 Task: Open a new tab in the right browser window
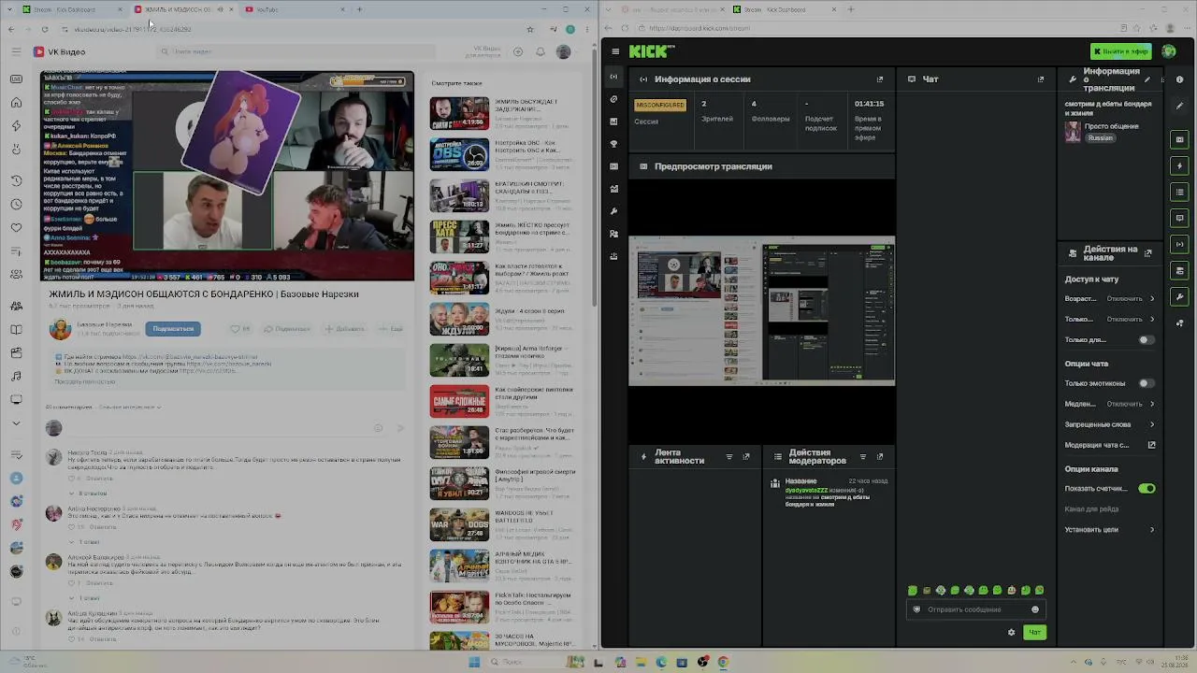(x=850, y=9)
